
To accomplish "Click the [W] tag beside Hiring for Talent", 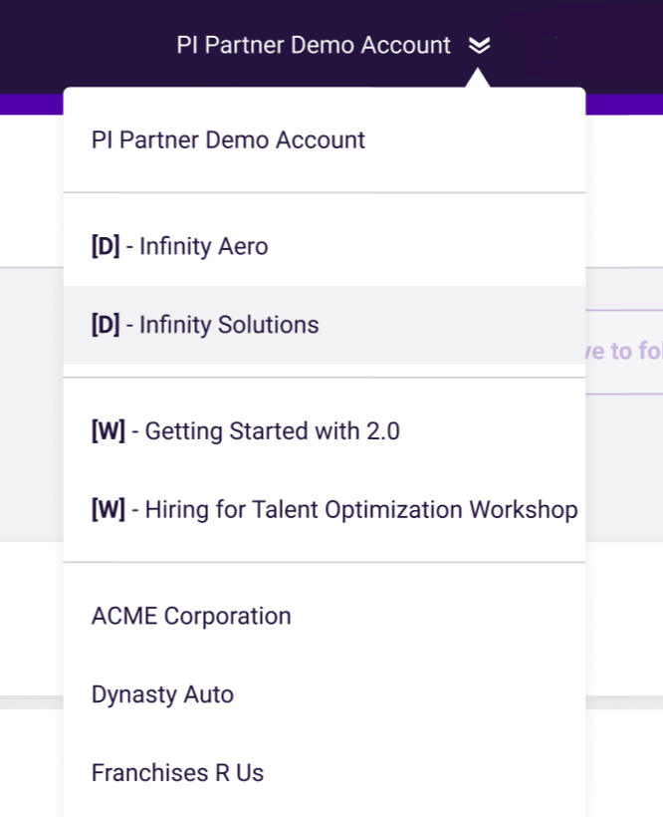I will click(x=108, y=510).
